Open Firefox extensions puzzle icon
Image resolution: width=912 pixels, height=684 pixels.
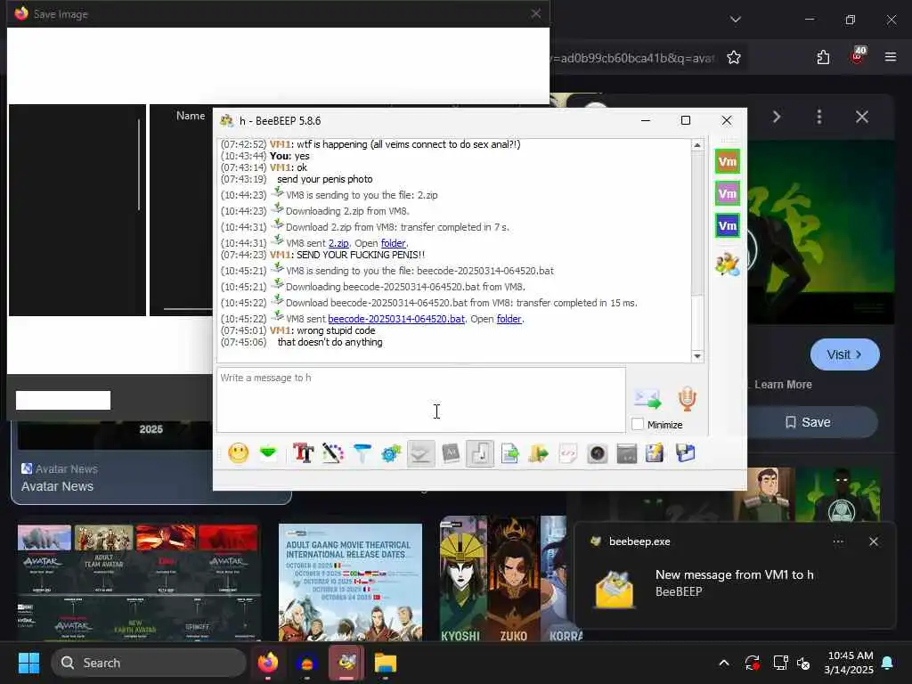[x=823, y=57]
